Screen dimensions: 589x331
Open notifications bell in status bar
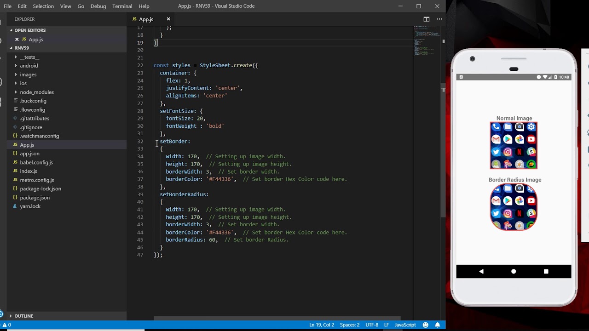(438, 325)
